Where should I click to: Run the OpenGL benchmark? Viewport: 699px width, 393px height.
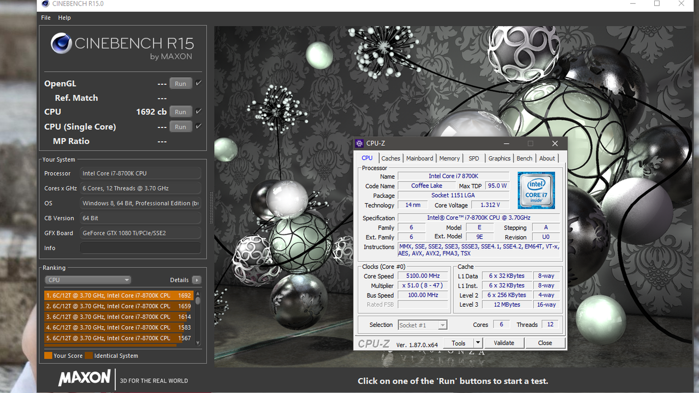click(x=181, y=84)
